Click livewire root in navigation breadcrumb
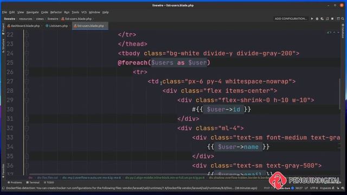The image size is (347, 195). tap(10, 19)
